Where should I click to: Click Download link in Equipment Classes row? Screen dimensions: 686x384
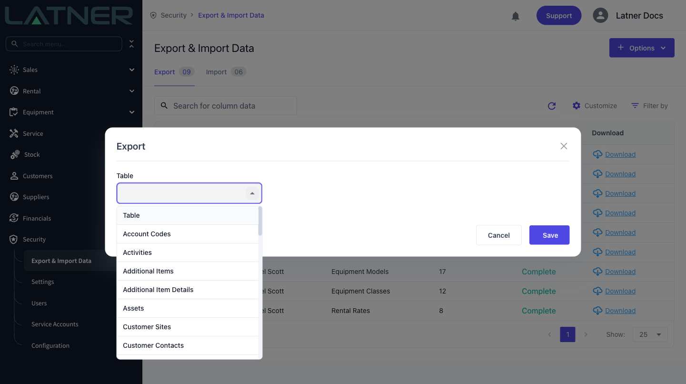620,291
